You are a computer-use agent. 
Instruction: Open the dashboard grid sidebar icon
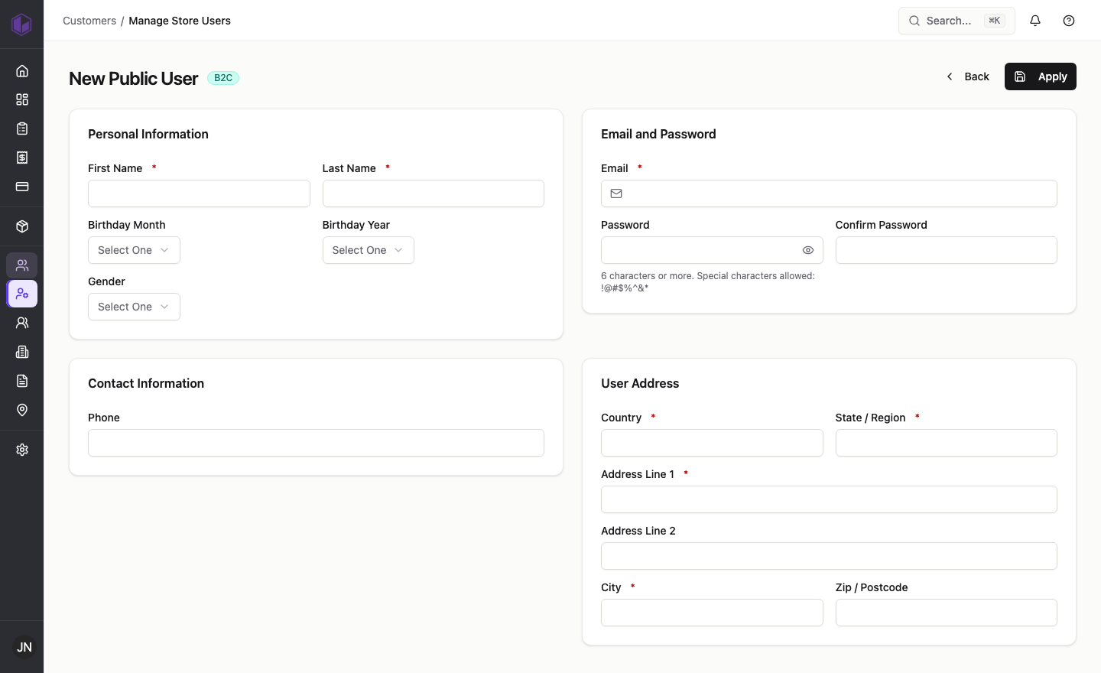point(22,99)
